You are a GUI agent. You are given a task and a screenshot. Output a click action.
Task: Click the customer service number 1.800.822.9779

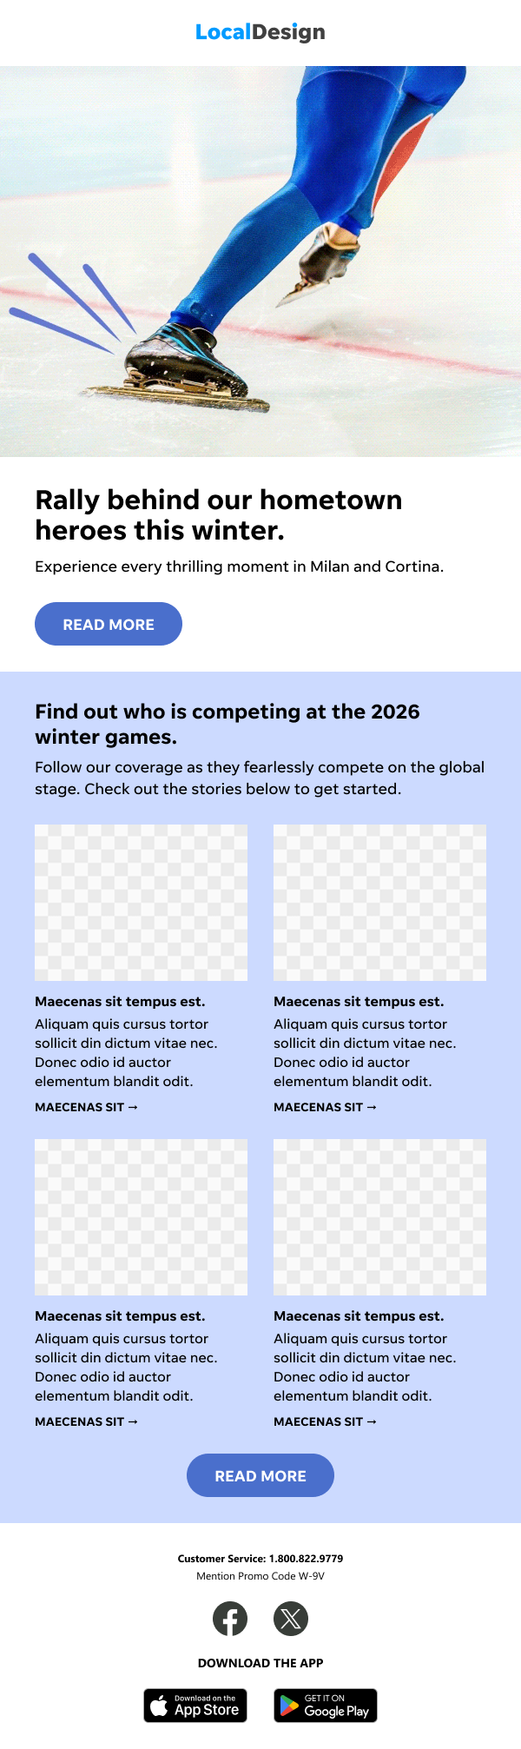click(x=306, y=1559)
